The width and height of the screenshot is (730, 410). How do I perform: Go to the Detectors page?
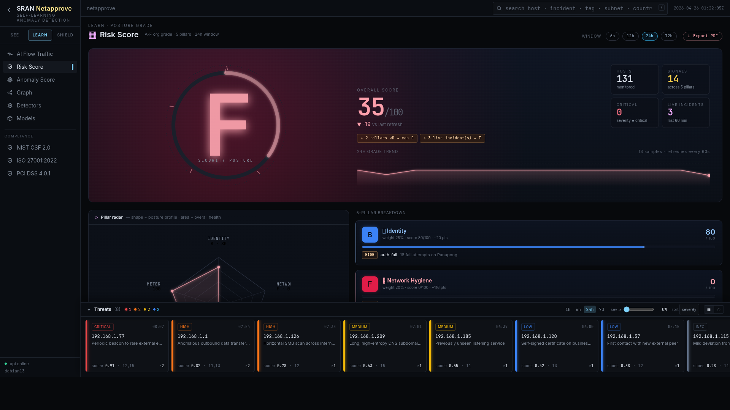29,106
